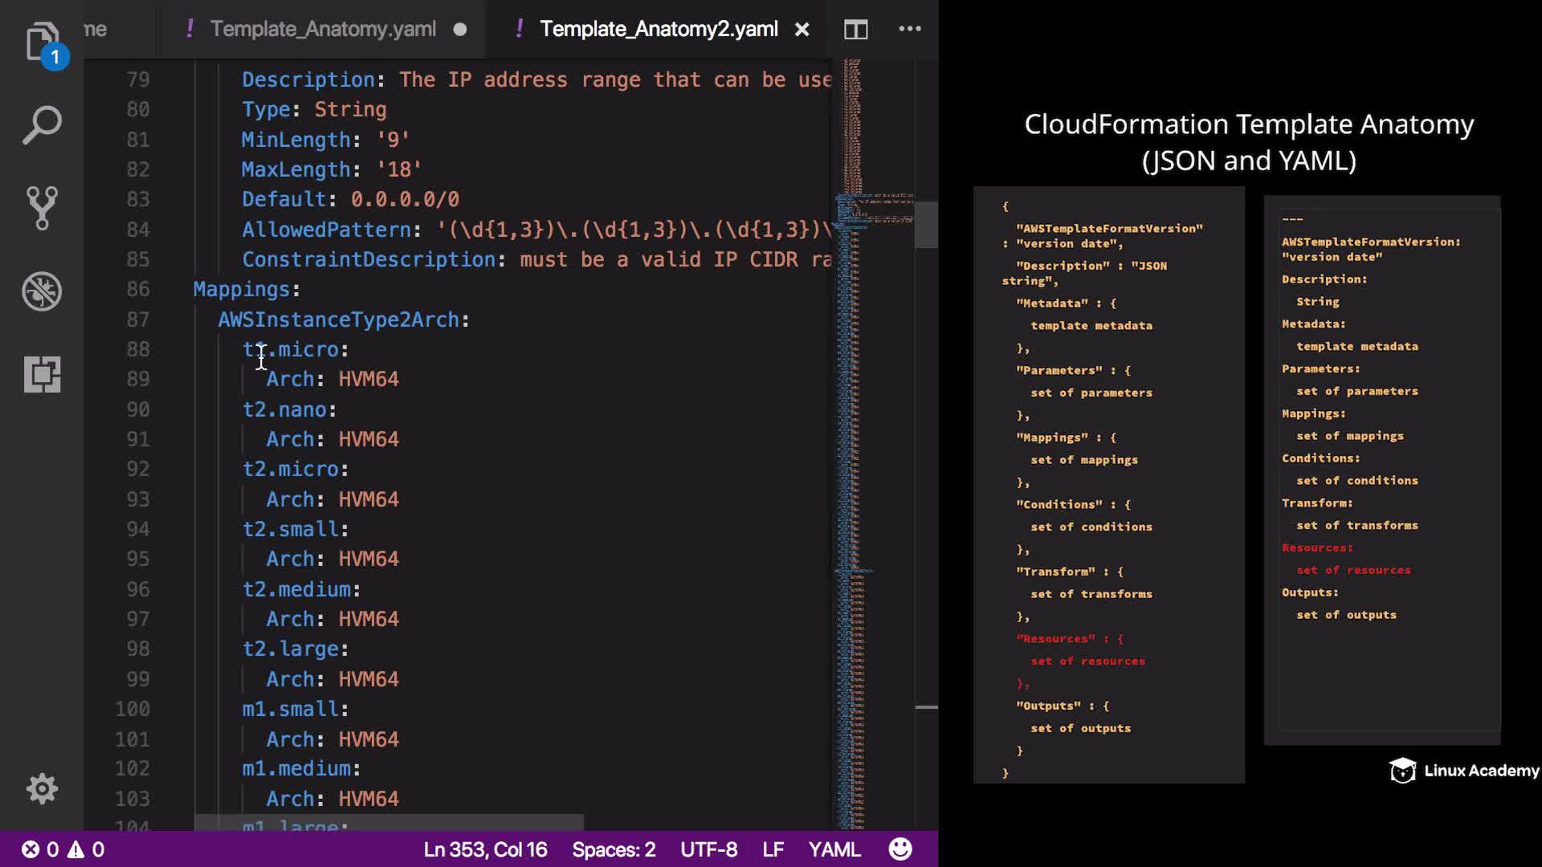Viewport: 1542px width, 867px height.
Task: Click the errors and warnings indicator
Action: pyautogui.click(x=63, y=849)
